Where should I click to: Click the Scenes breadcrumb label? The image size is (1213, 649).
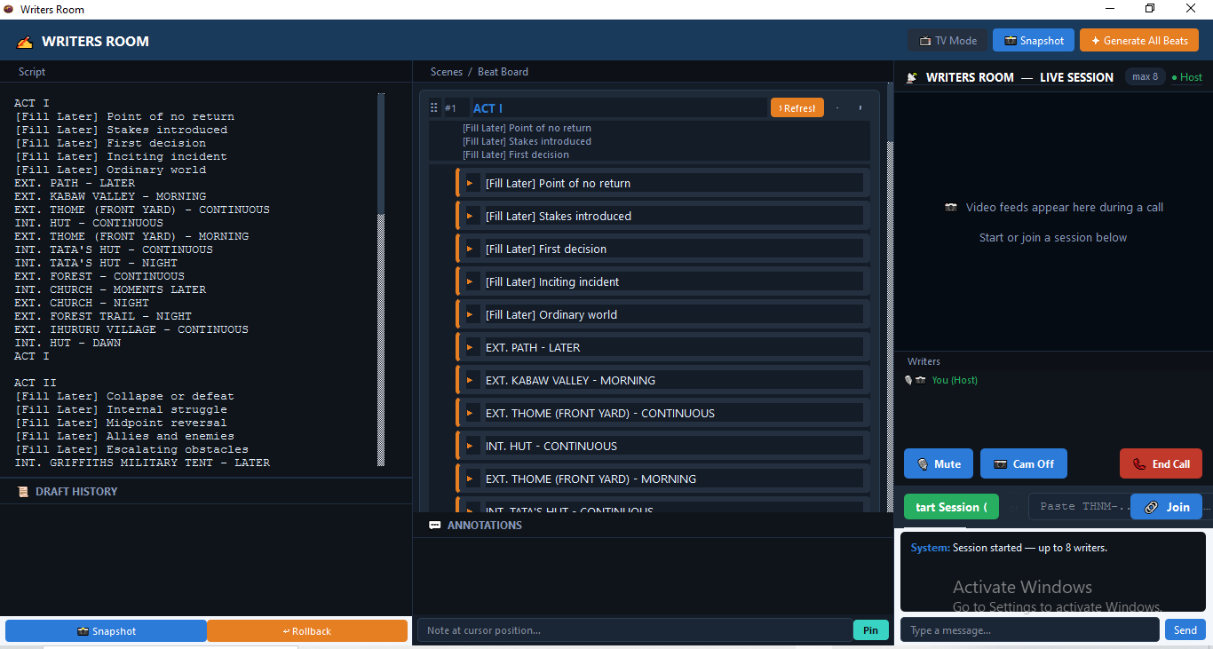pos(447,72)
